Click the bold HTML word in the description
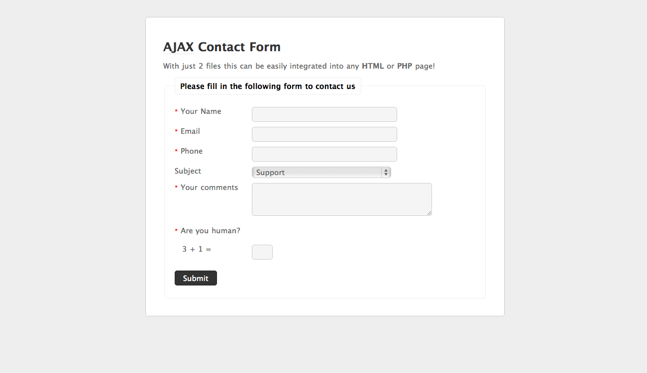This screenshot has height=373, width=647. (373, 66)
